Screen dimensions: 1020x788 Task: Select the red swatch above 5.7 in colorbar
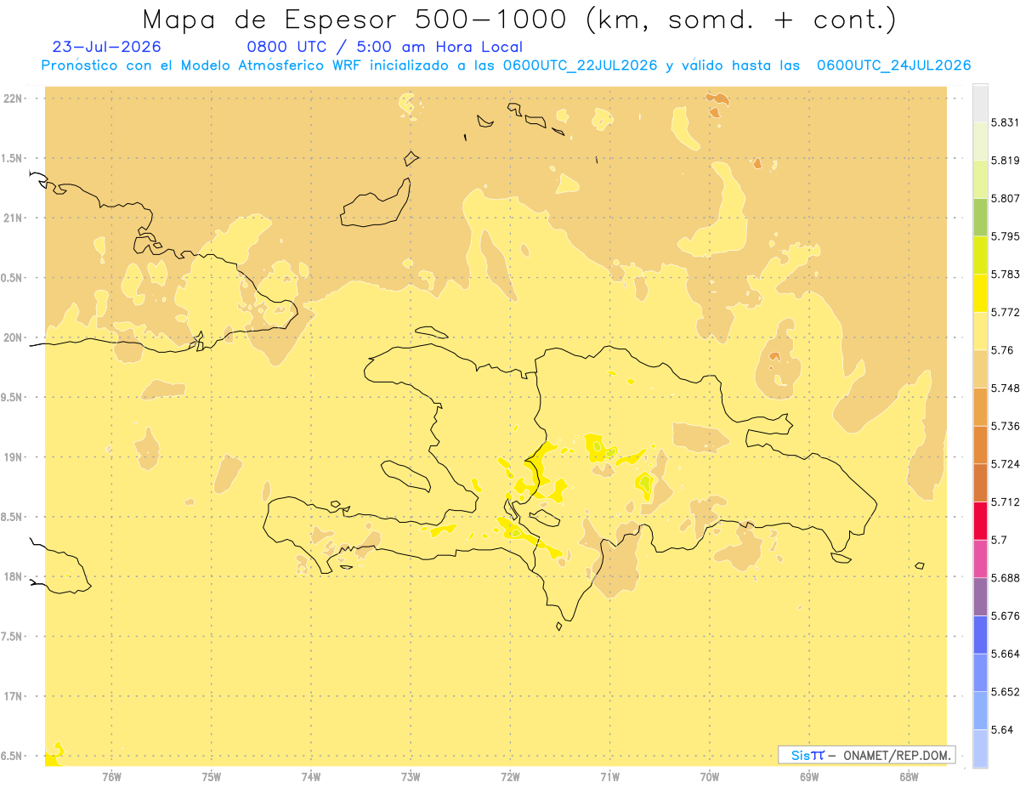click(x=980, y=520)
